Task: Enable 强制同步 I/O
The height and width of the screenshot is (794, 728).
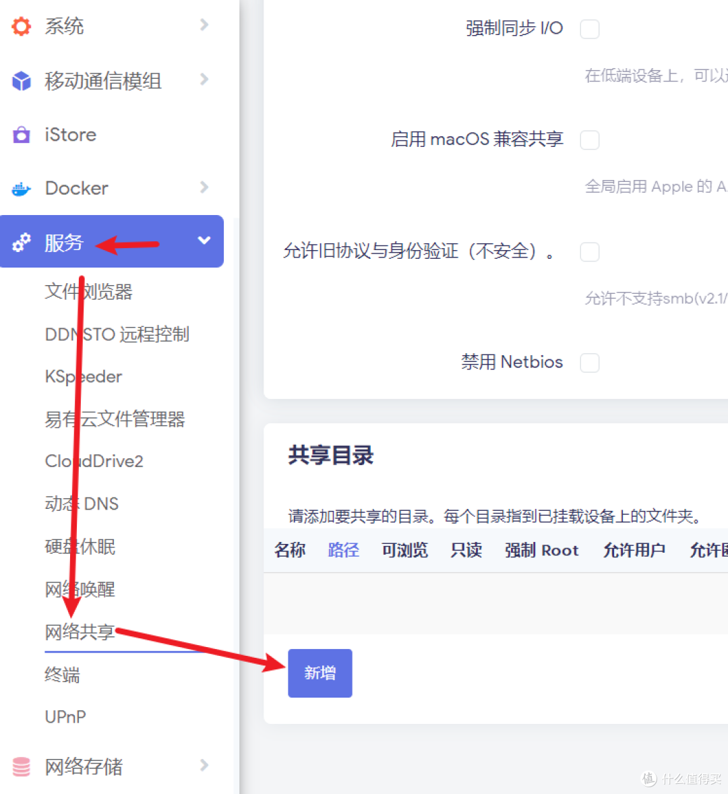Action: (x=590, y=28)
